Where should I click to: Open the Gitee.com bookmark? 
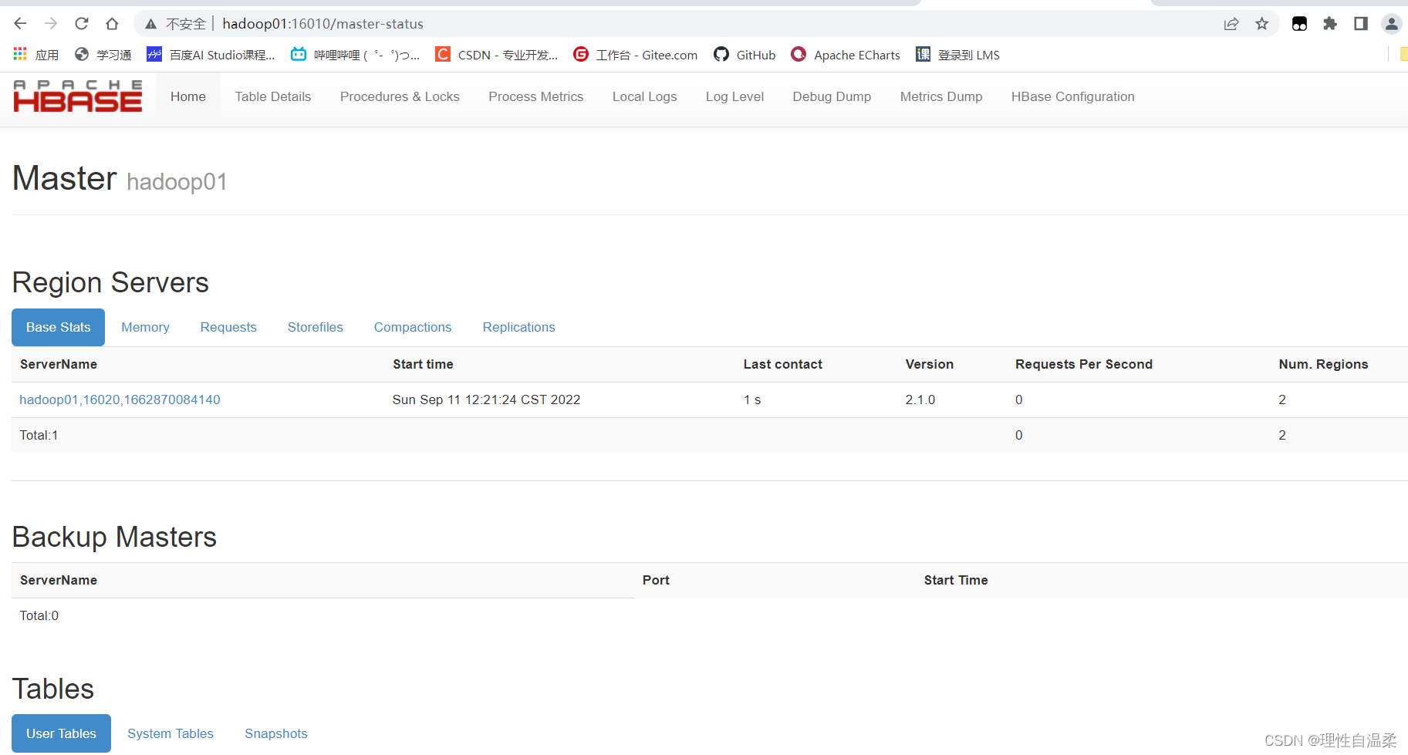click(636, 55)
